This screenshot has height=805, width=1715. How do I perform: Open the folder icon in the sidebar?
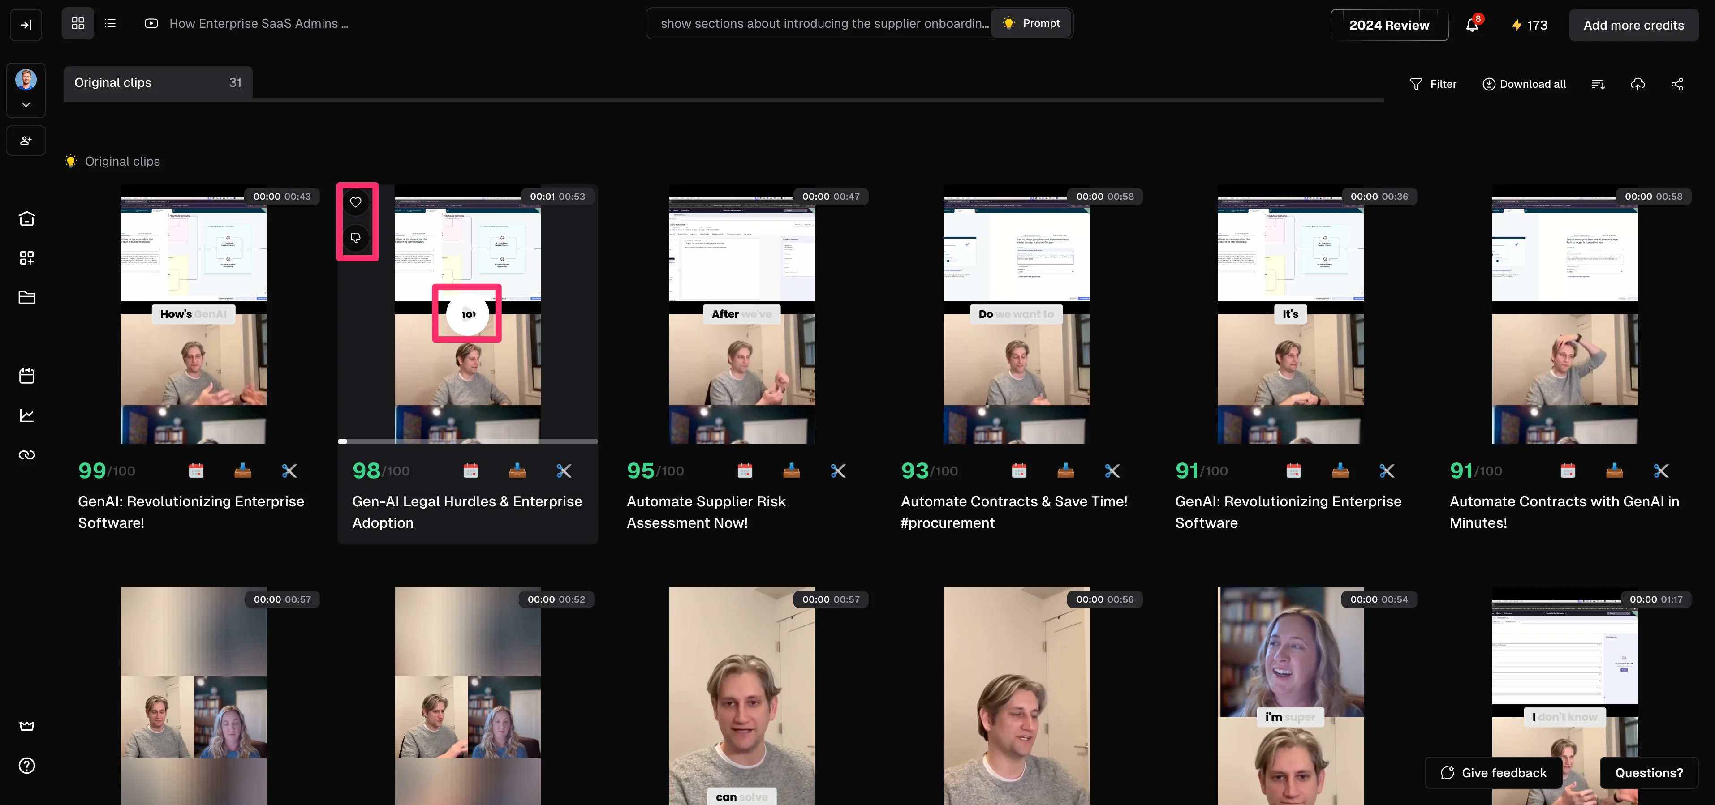(x=26, y=297)
